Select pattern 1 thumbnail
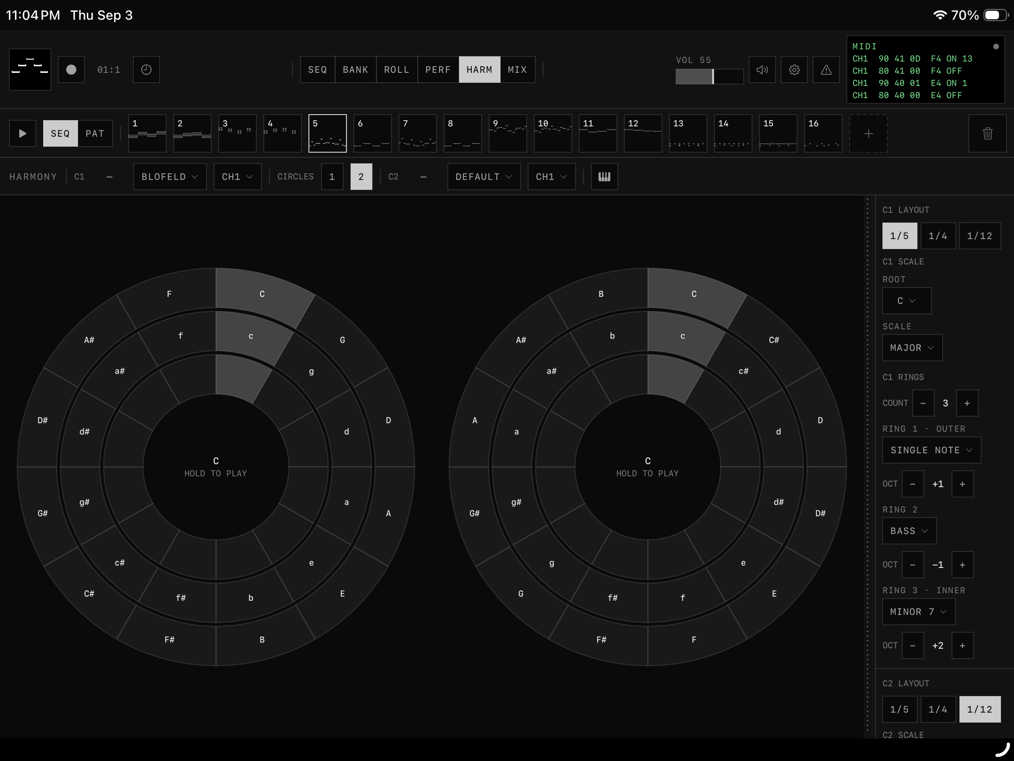The width and height of the screenshot is (1014, 761). (x=147, y=133)
